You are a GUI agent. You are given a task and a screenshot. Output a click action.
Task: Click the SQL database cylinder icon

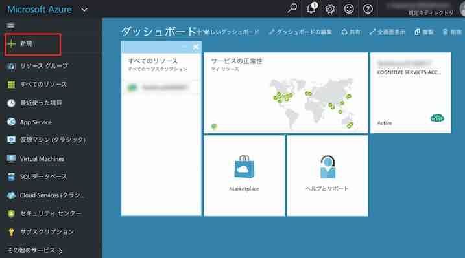[11, 177]
